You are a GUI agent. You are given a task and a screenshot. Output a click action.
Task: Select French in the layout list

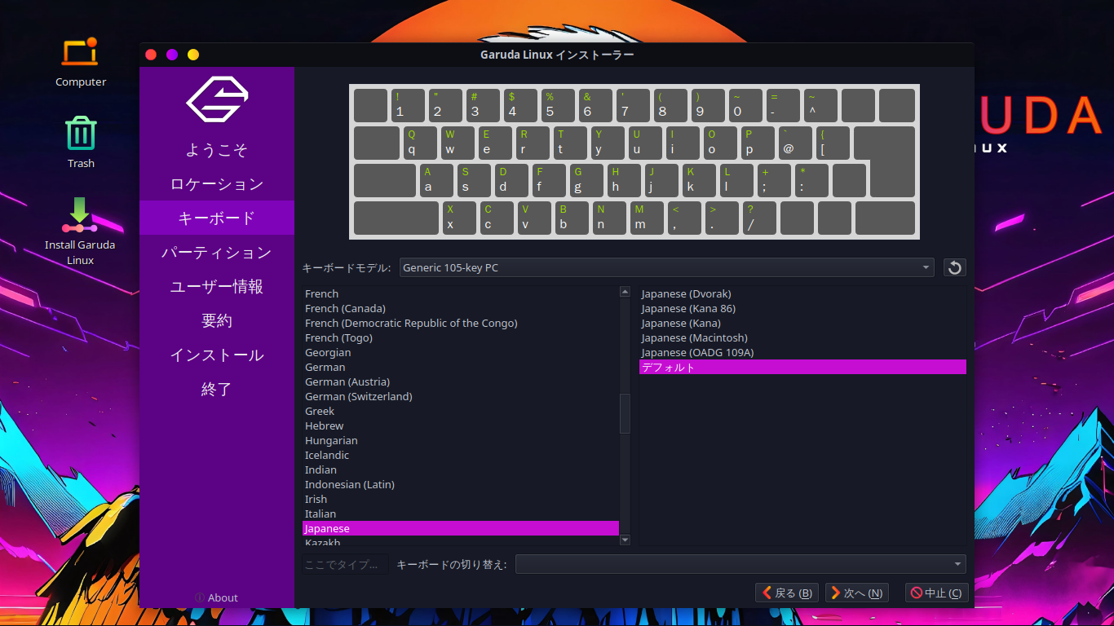coord(461,293)
